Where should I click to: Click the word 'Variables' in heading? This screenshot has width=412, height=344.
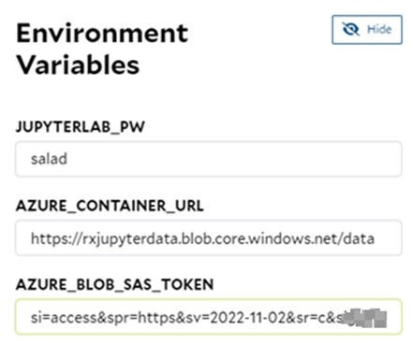point(78,64)
